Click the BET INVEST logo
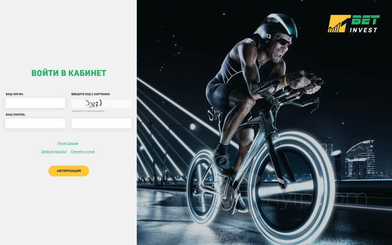The width and height of the screenshot is (392, 245). pos(353,24)
